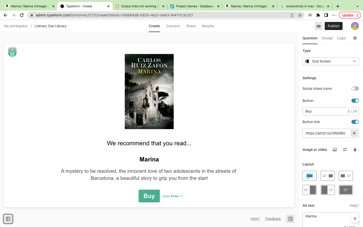Click the bold Marina title text
The image size is (363, 227).
[149, 159]
